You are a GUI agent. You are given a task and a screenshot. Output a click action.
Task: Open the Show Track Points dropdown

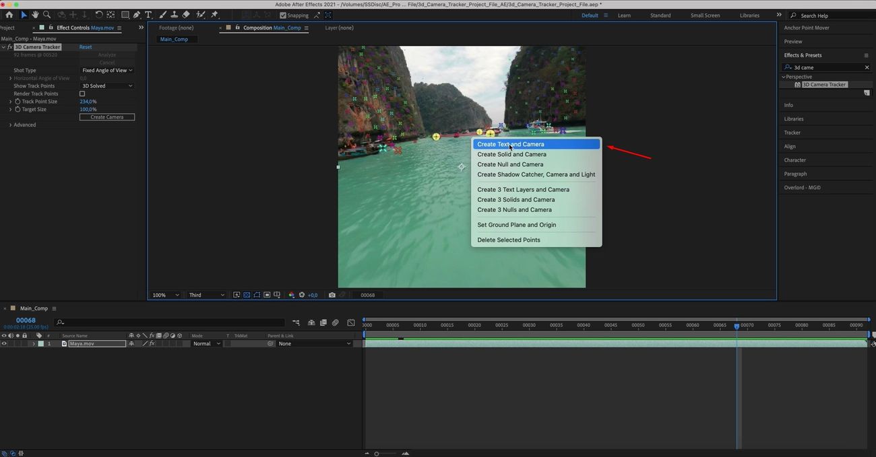(x=106, y=86)
